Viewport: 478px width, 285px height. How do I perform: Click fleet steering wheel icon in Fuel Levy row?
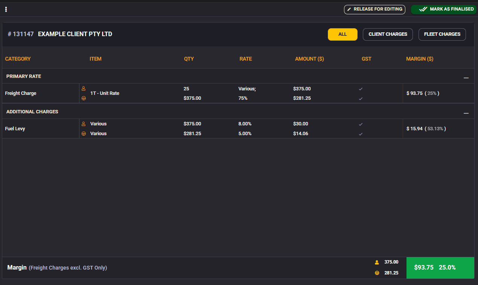coord(84,134)
